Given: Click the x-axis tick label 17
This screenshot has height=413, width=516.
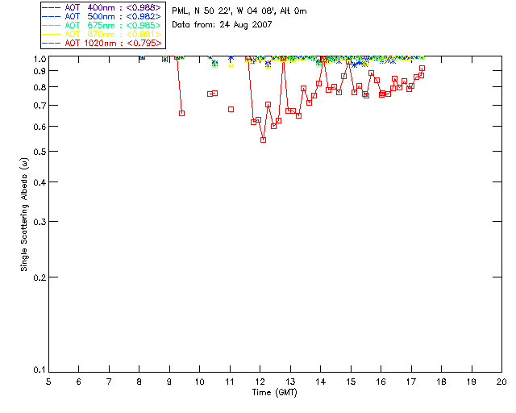Looking at the screenshot, I should coord(411,382).
